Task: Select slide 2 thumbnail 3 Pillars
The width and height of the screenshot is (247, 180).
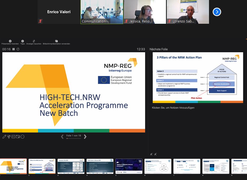Action: point(42,166)
